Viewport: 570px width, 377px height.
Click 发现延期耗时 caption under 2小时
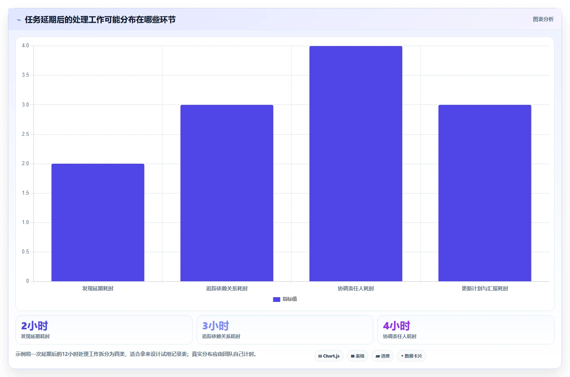click(35, 336)
